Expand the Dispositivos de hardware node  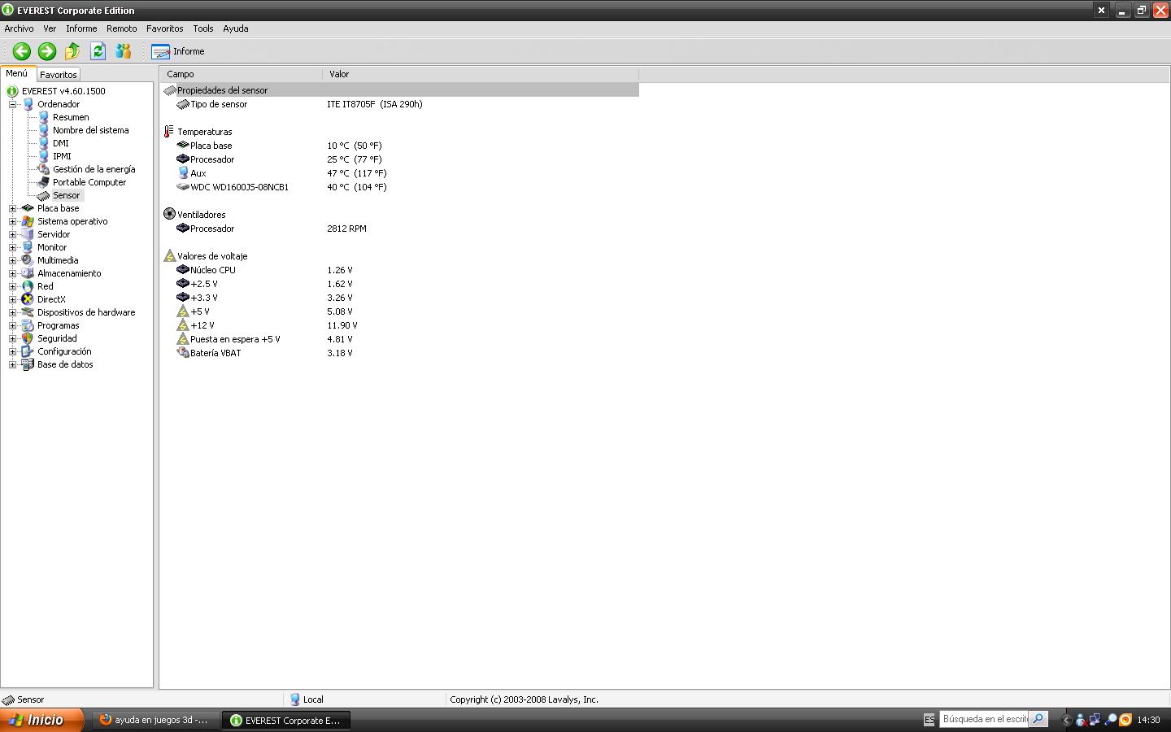coord(13,312)
